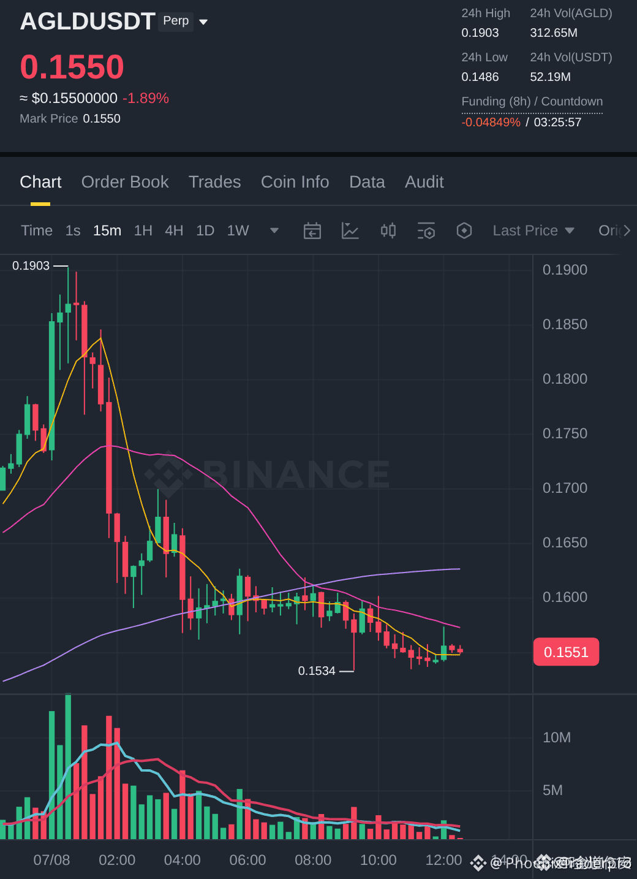Viewport: 637px width, 879px height.
Task: Tap the 0.1534 low price marker
Action: click(x=317, y=671)
